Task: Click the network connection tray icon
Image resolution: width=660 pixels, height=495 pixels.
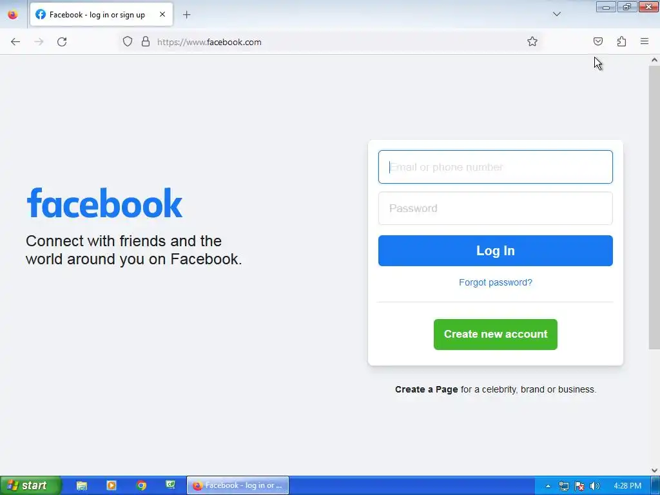Action: [563, 486]
